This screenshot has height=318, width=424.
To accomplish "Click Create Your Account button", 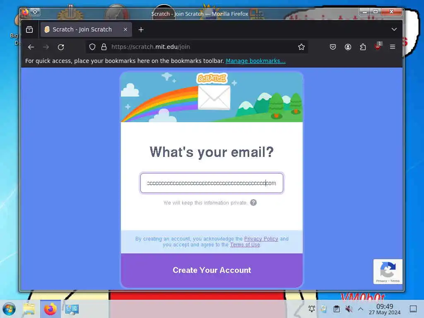I will coord(212,270).
